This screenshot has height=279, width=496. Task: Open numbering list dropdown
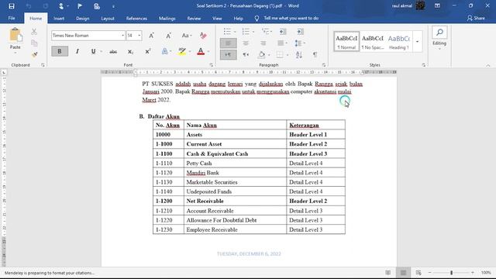(253, 32)
